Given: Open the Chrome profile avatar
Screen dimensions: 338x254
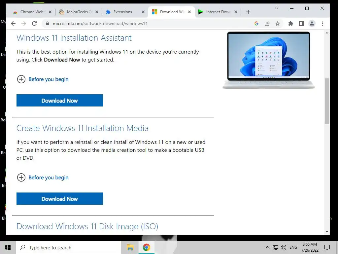Looking at the screenshot, I should 312,23.
